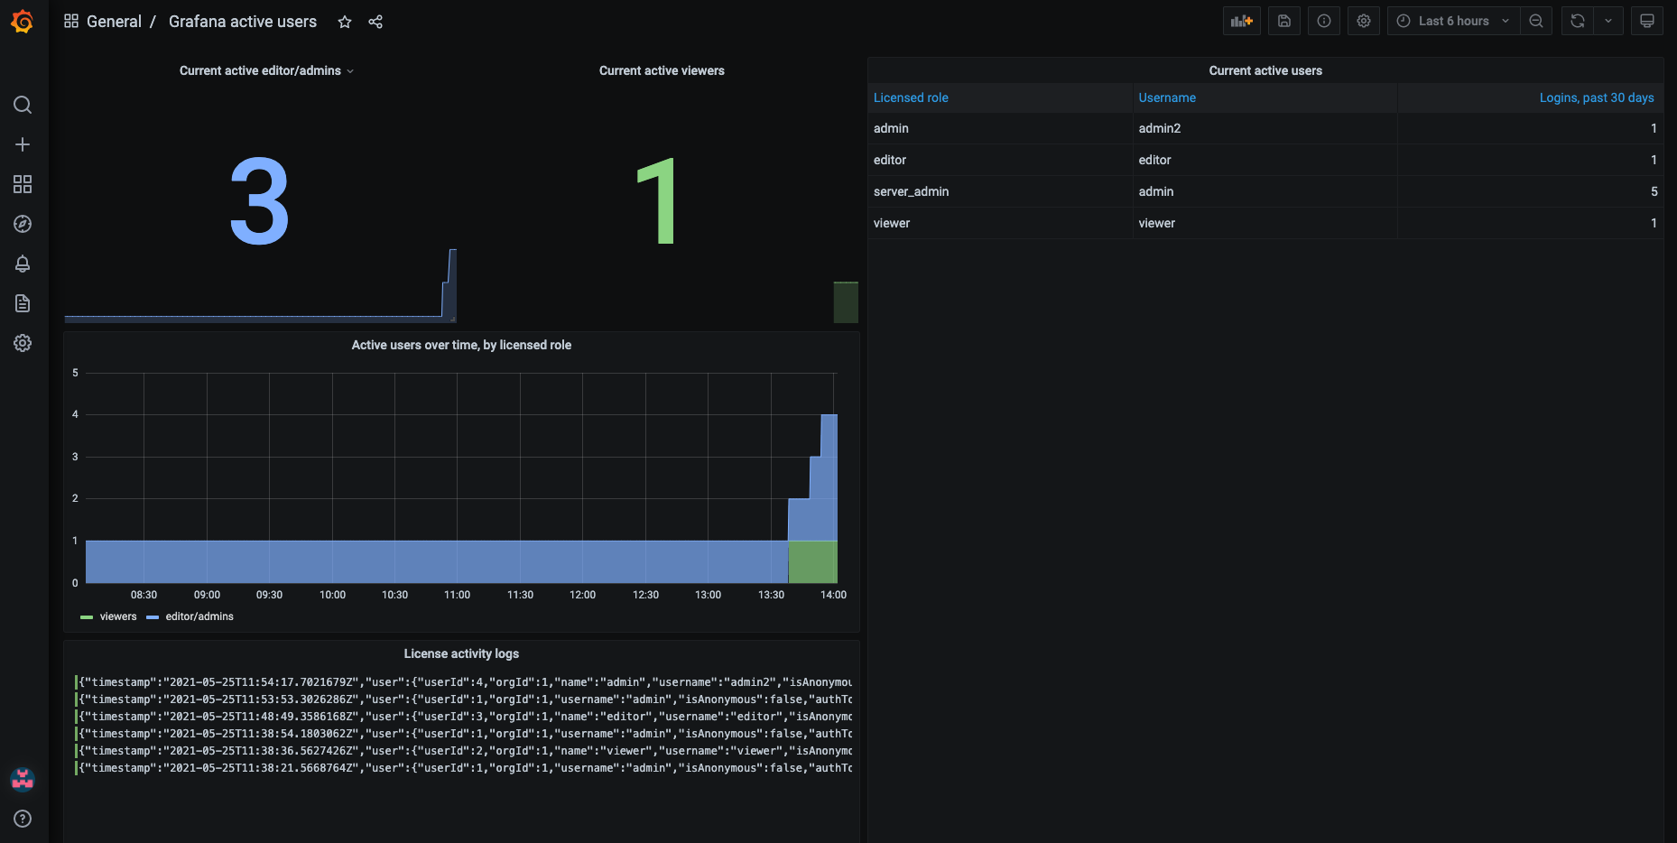Screen dimensions: 1677x843
Task: Open the Configuration gear in sidebar
Action: tap(23, 343)
